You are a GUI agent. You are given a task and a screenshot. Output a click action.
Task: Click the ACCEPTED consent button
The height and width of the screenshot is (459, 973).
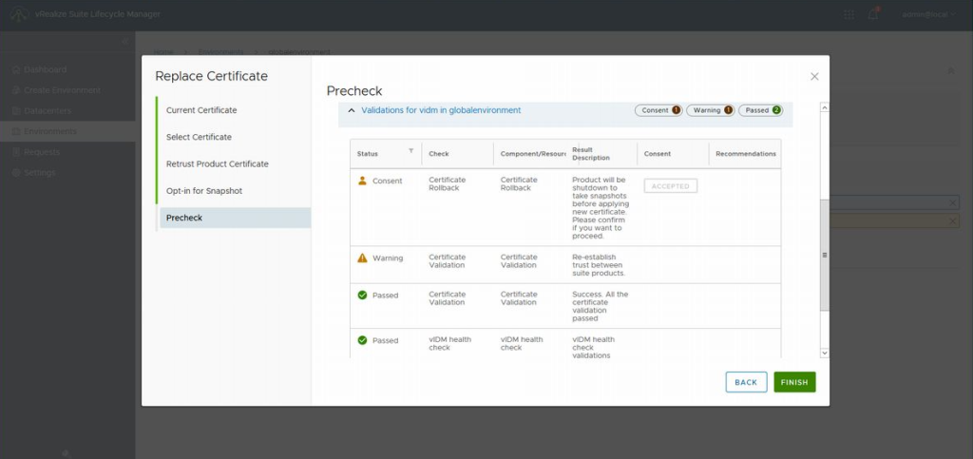click(670, 186)
